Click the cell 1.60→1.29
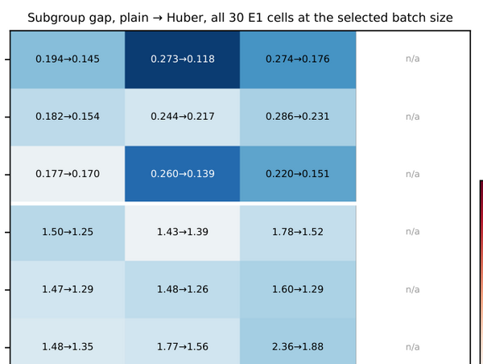 [x=298, y=289]
